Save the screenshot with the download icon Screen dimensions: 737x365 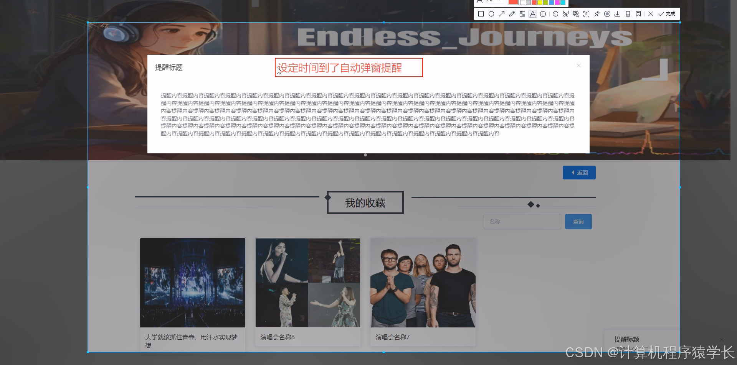pyautogui.click(x=617, y=14)
